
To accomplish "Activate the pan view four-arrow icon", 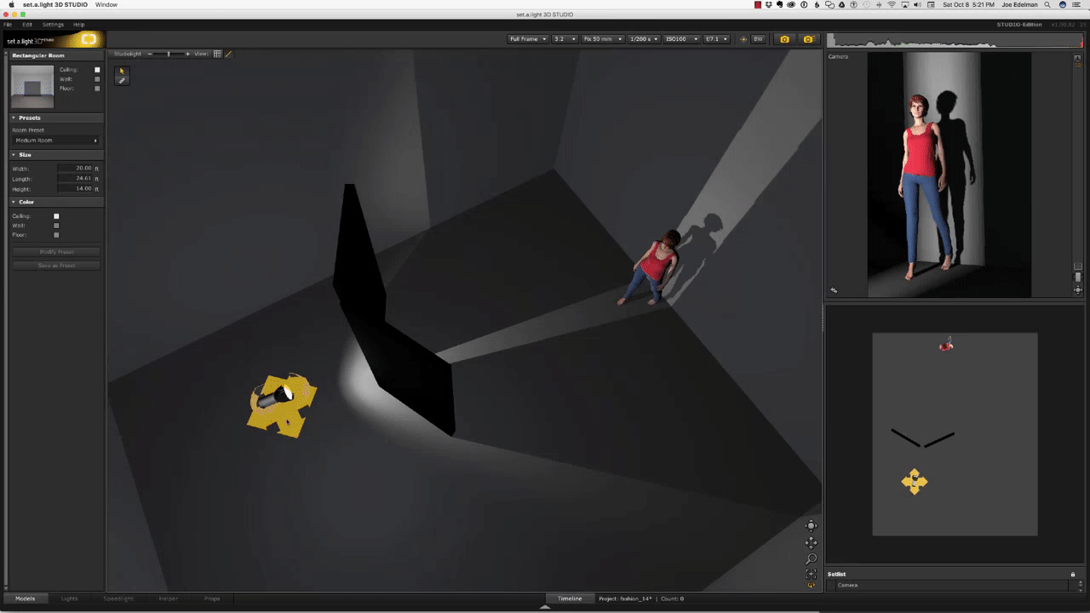I will [x=811, y=542].
